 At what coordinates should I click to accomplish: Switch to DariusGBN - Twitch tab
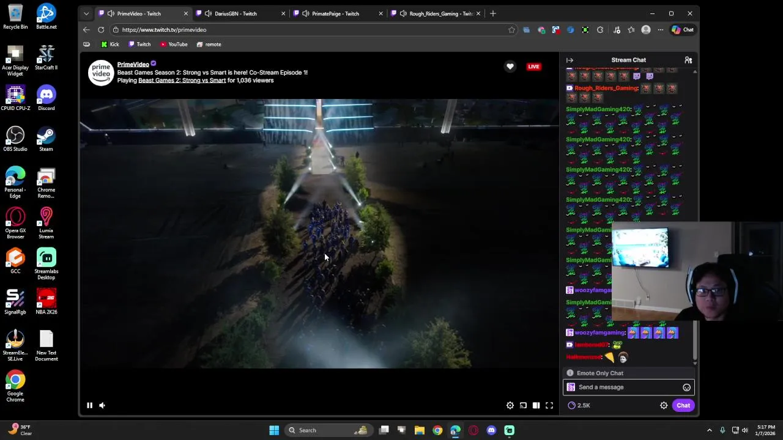pos(240,13)
